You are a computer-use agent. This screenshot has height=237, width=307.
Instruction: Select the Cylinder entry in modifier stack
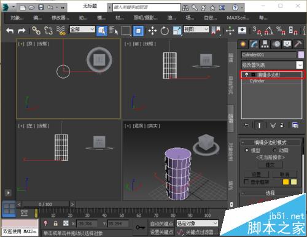tap(257, 81)
